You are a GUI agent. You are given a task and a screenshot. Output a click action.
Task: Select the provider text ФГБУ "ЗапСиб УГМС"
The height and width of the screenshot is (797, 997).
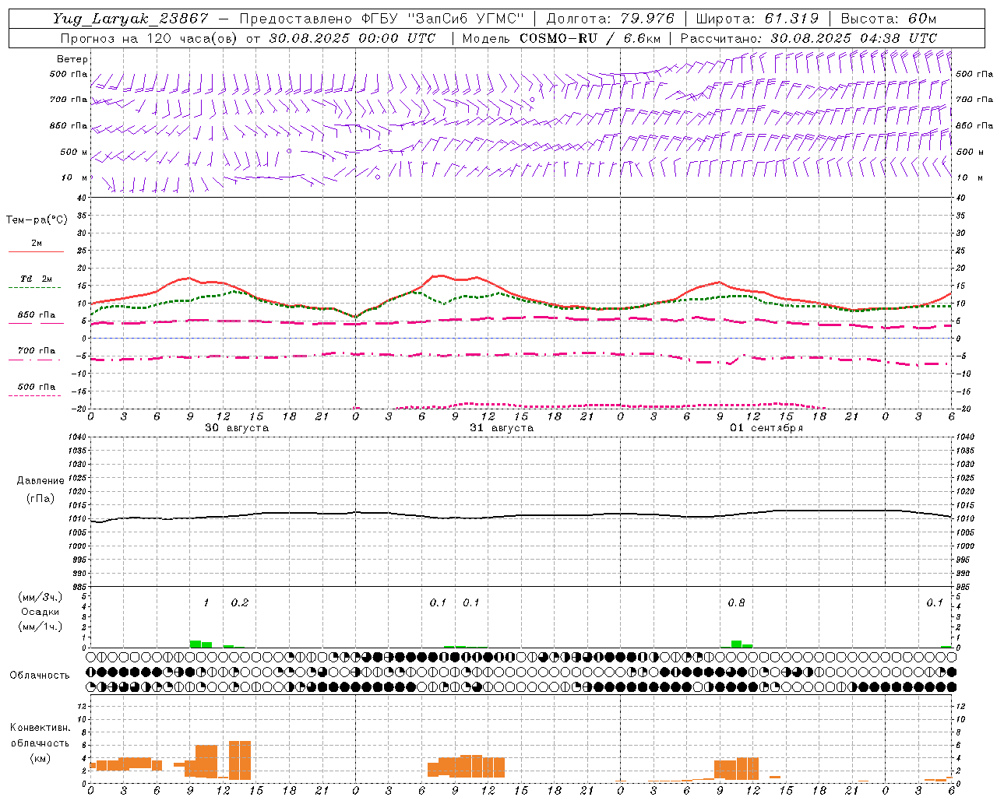click(444, 19)
